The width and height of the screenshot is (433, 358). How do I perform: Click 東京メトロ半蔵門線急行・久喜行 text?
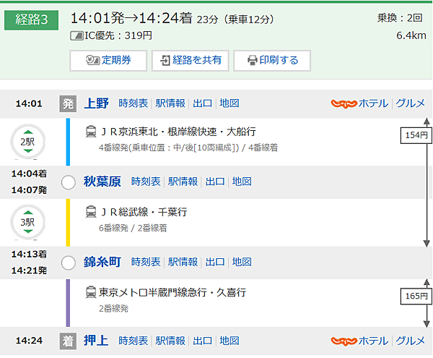click(x=172, y=292)
